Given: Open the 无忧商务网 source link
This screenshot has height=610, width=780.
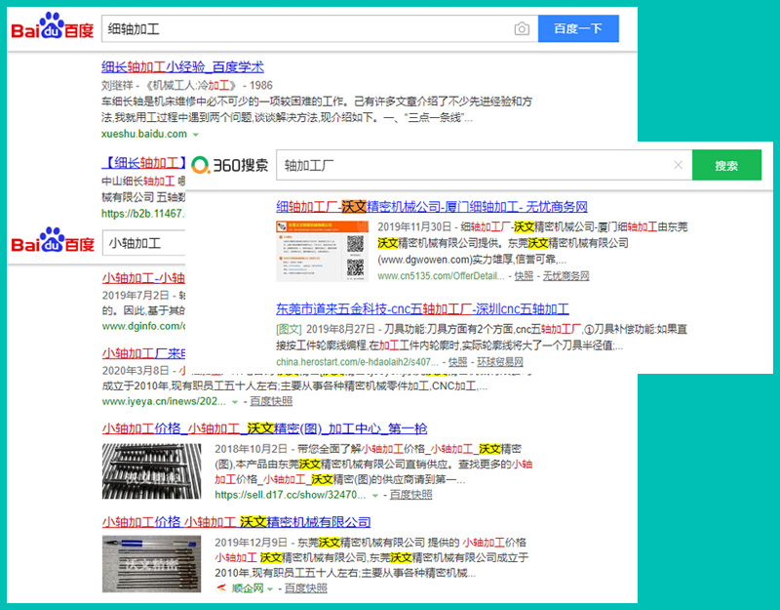Looking at the screenshot, I should [565, 276].
